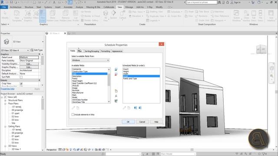Switch to the Sorting/Grouping tab
278x156 pixels.
(92, 51)
